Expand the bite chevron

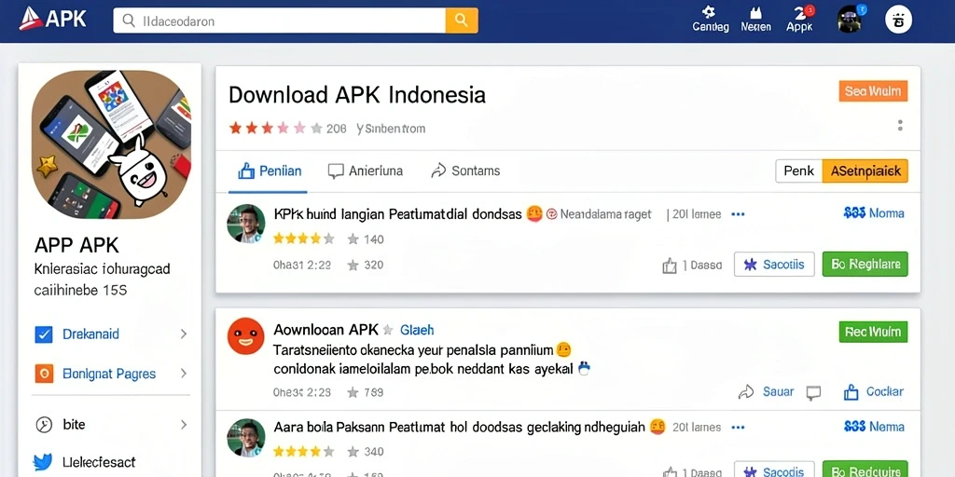[x=184, y=425]
